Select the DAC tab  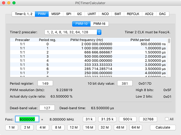point(163,14)
